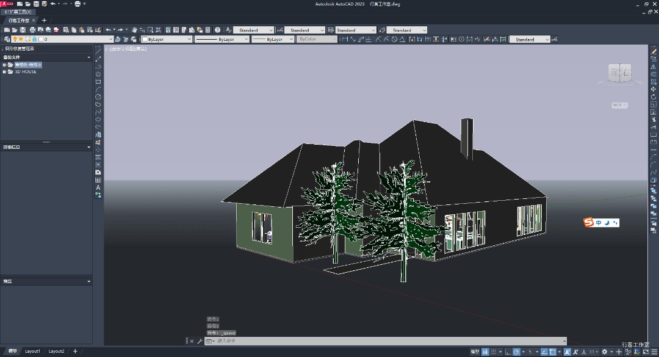659x357 pixels.
Task: Open the workspace settings gear icon
Action: point(604,352)
